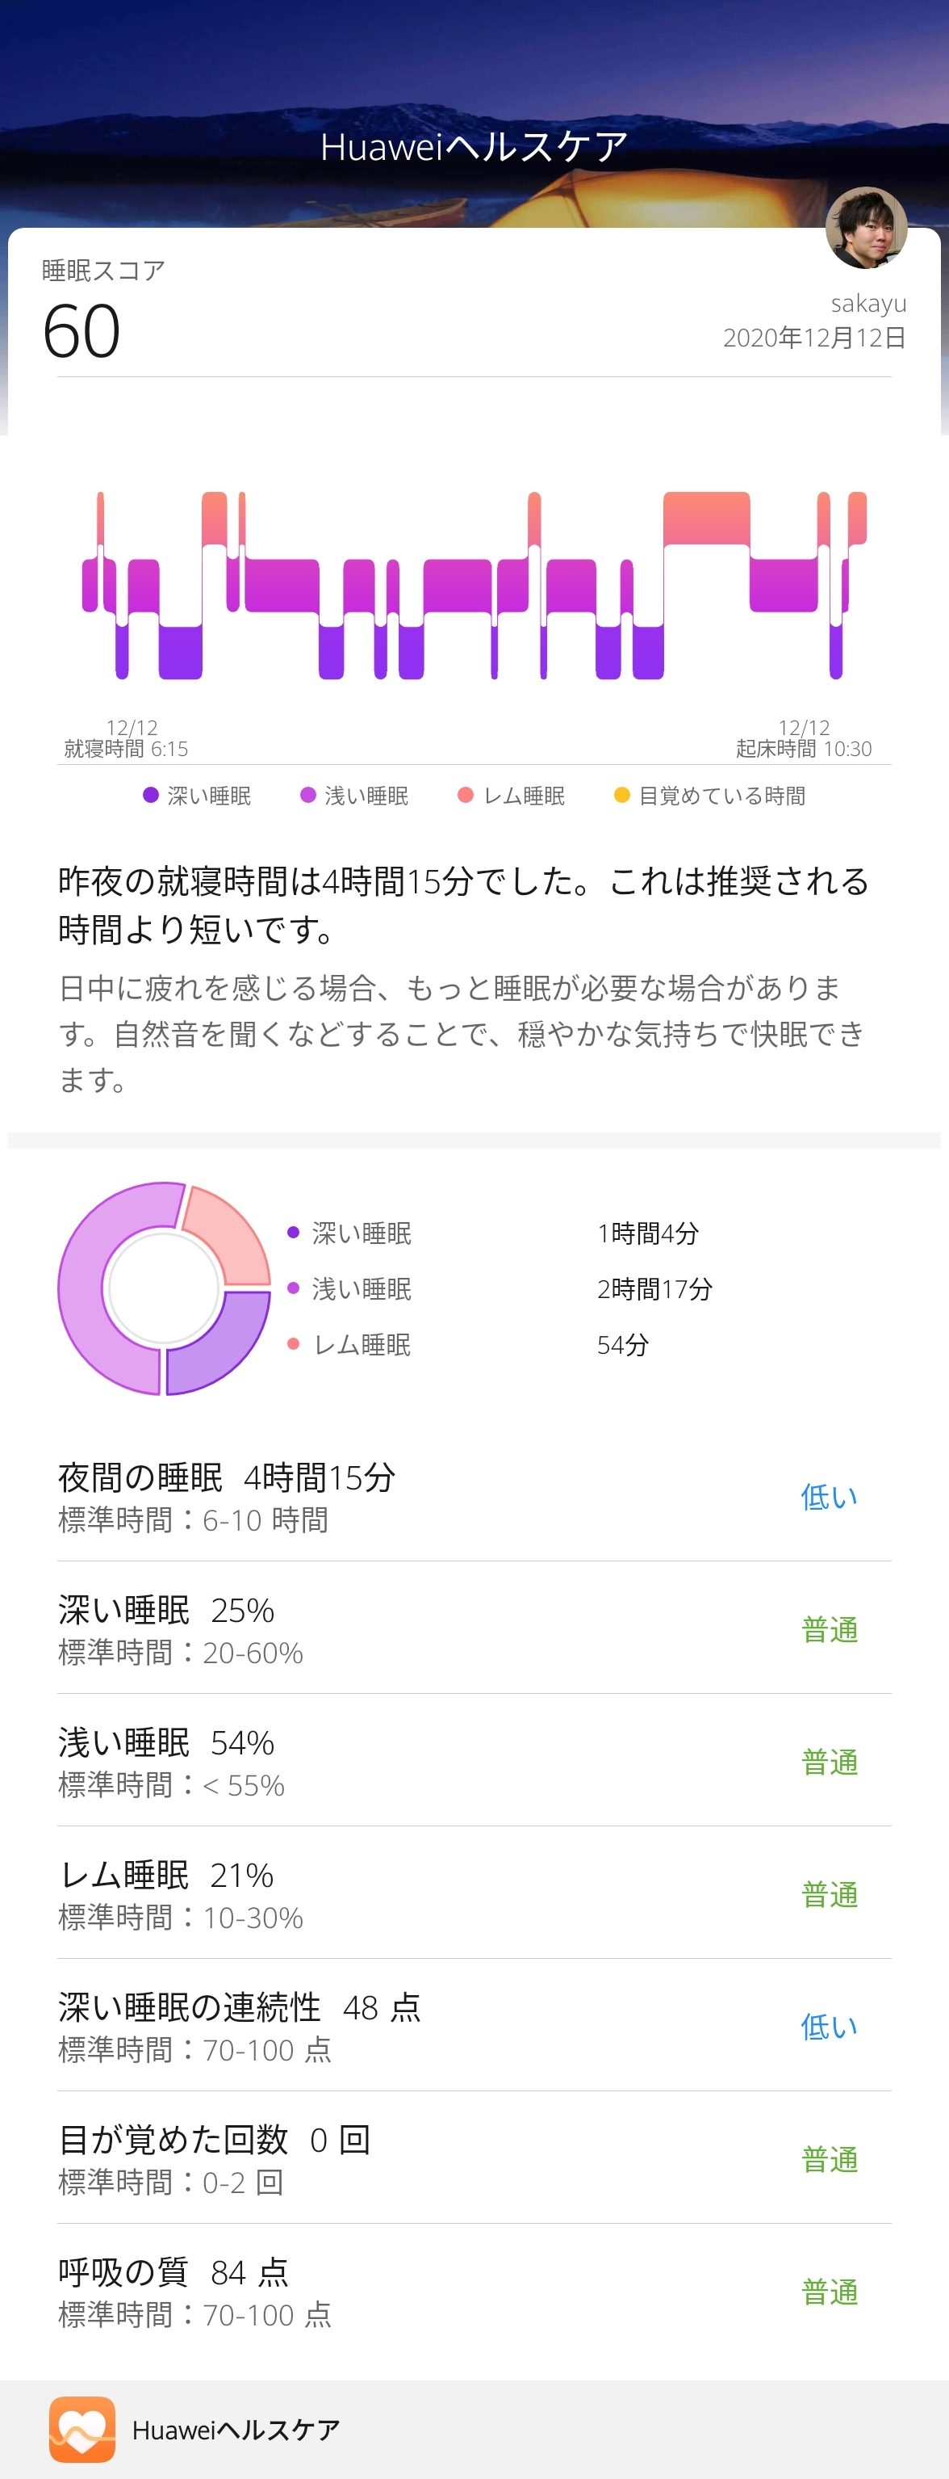Click the pink レム睡眠 chart legend dot

click(x=466, y=795)
